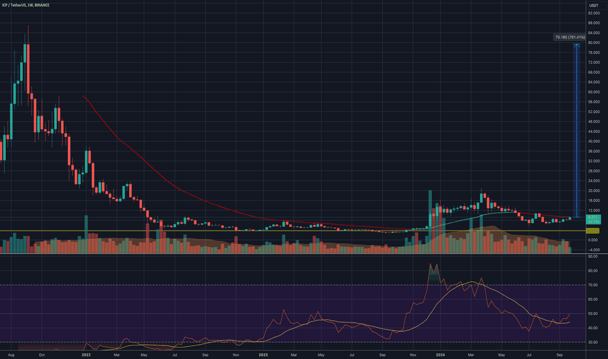Click the 76.000 price axis label
608x359 pixels.
594,52
